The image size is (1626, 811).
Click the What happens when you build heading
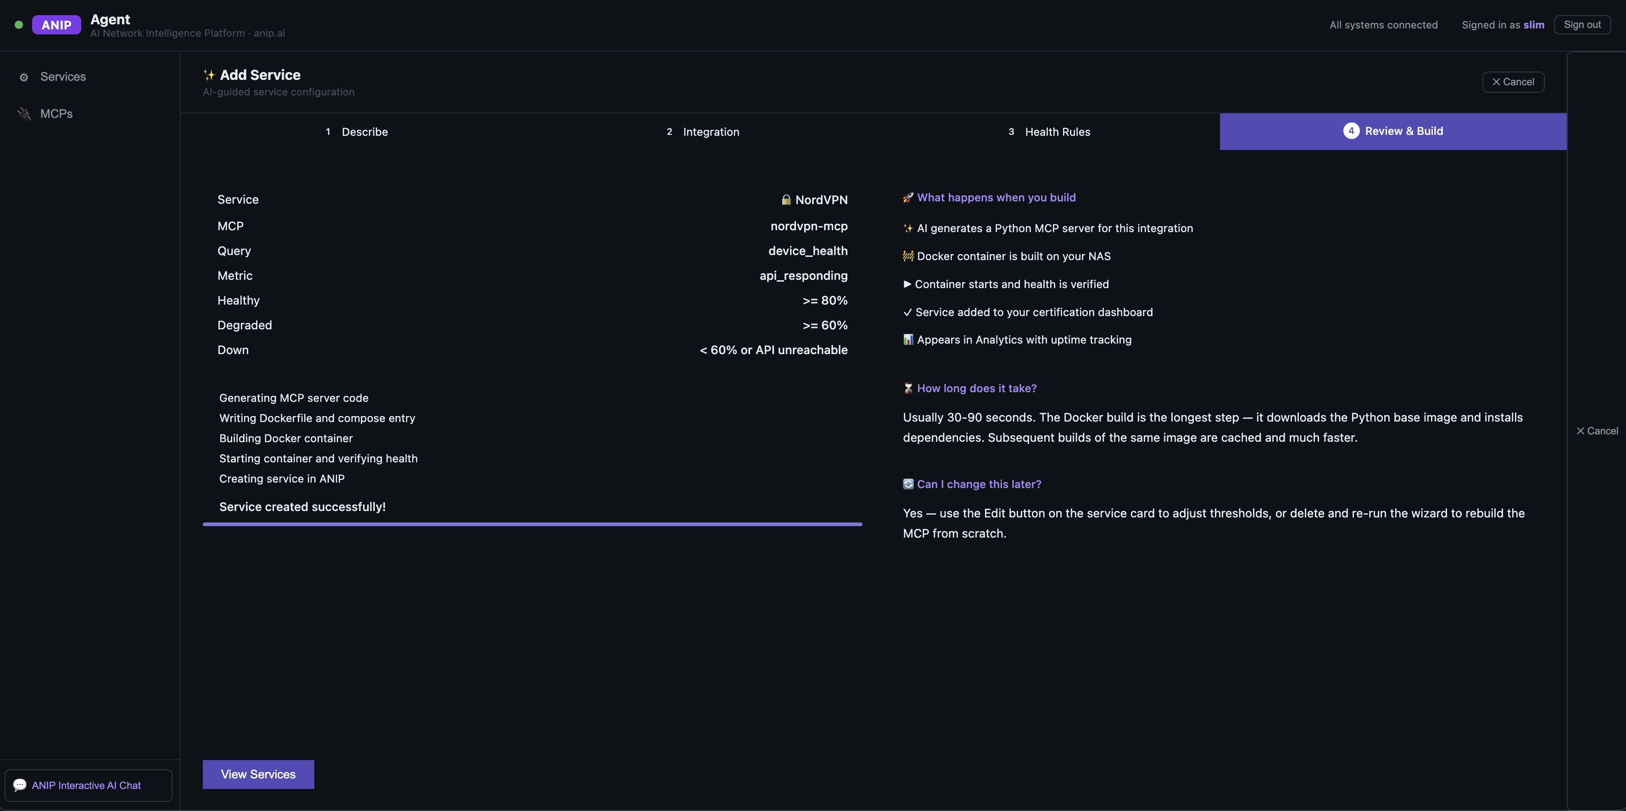pyautogui.click(x=996, y=198)
